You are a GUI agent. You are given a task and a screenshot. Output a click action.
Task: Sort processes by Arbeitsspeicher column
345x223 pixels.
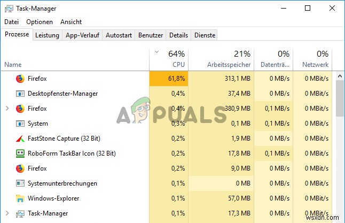point(229,65)
